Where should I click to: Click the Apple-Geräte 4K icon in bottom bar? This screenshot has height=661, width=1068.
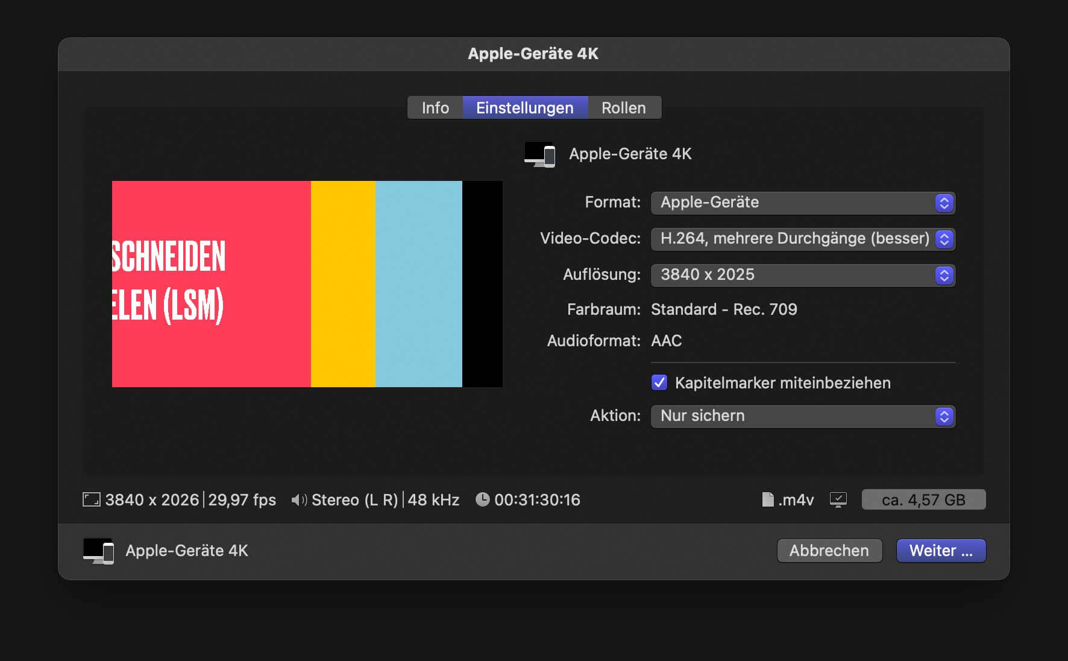98,550
